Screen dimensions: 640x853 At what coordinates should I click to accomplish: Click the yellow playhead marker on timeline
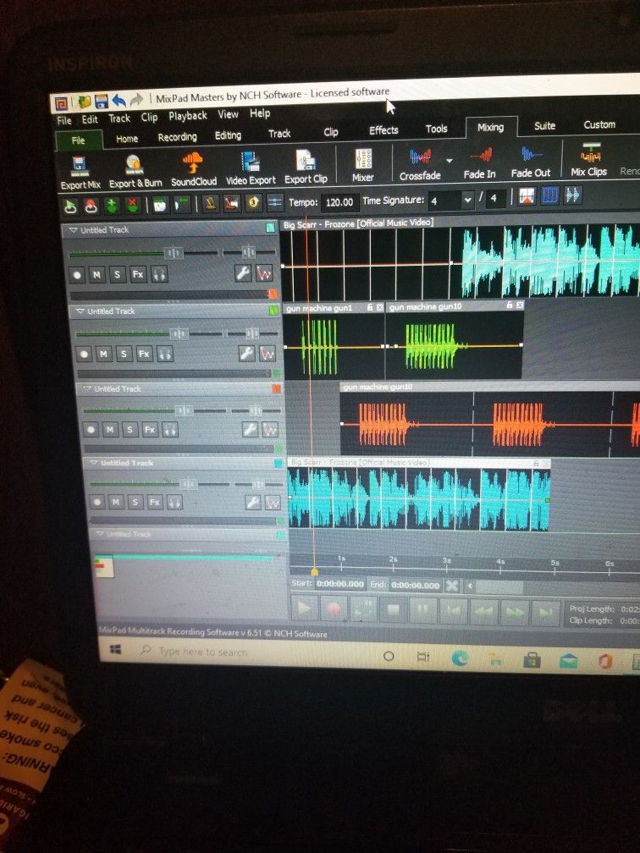pos(314,572)
